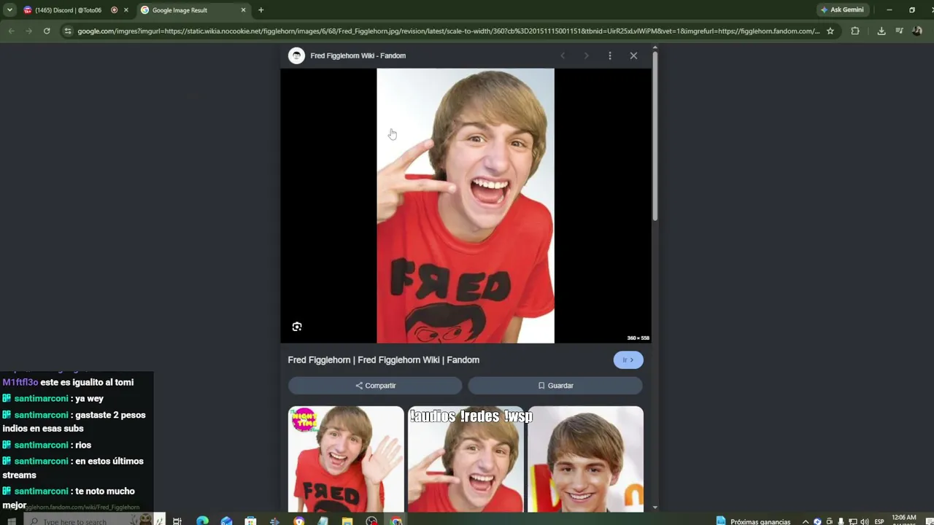
Task: Go to the next image result arrow
Action: 586,55
